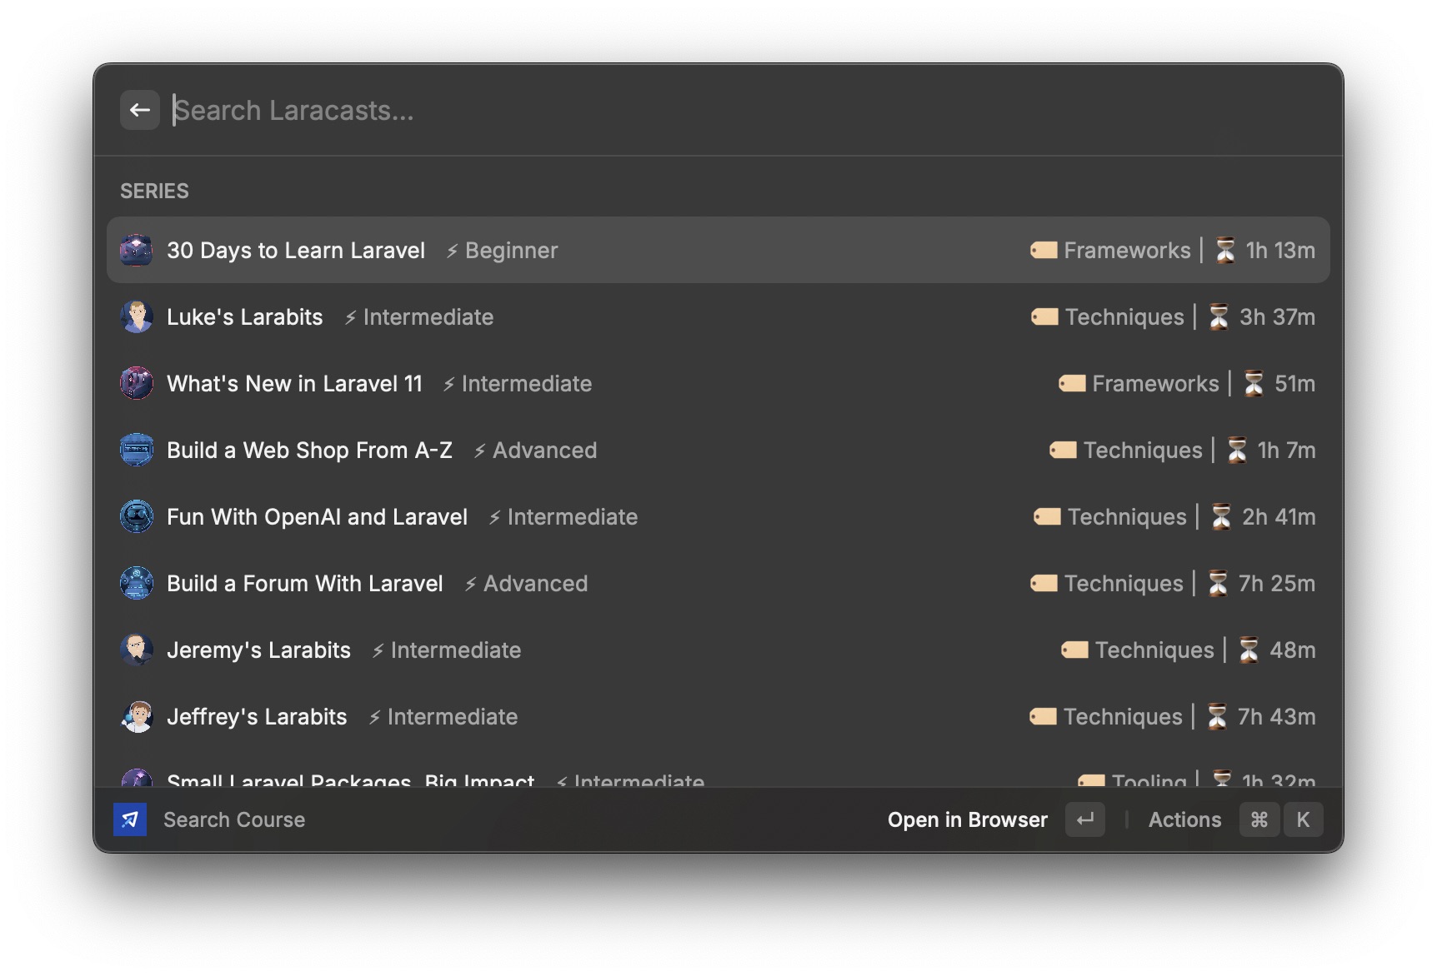Click the Build a Web Shop From A-Z icon
This screenshot has height=976, width=1437.
(x=137, y=450)
